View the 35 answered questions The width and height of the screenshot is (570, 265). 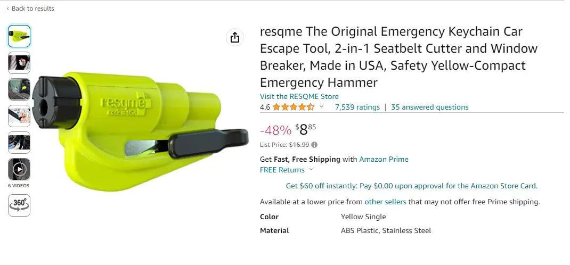click(x=429, y=107)
